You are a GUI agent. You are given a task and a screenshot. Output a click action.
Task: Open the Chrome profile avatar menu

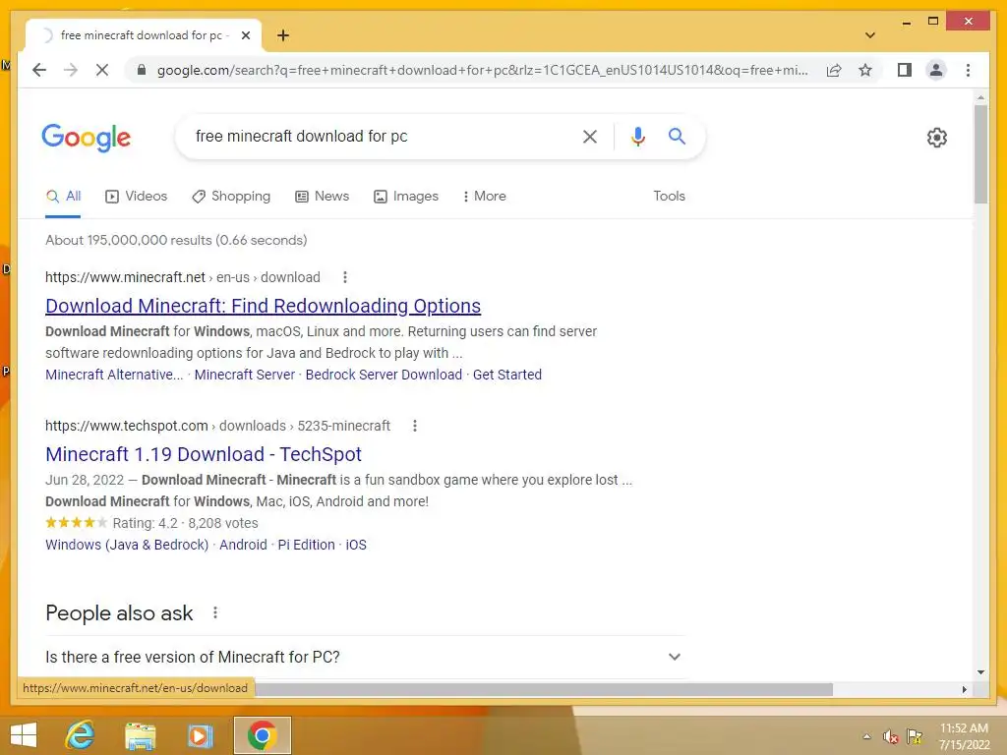[936, 70]
